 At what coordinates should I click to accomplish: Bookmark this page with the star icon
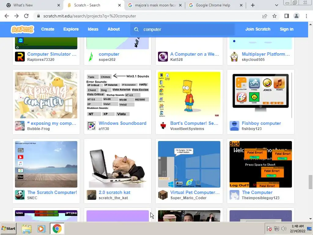(x=274, y=16)
